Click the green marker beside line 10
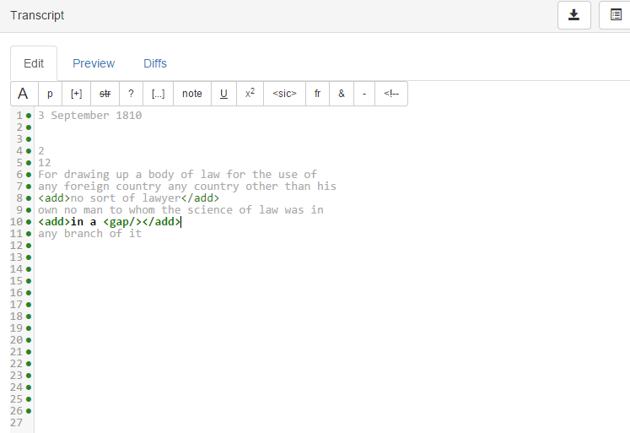The width and height of the screenshot is (630, 433). (x=29, y=222)
